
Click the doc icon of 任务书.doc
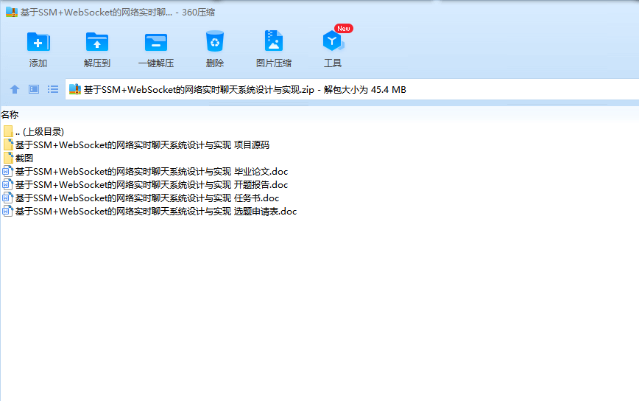coord(8,198)
